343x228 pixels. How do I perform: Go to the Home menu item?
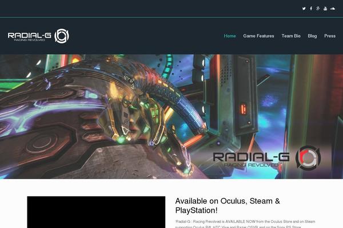[x=230, y=36]
